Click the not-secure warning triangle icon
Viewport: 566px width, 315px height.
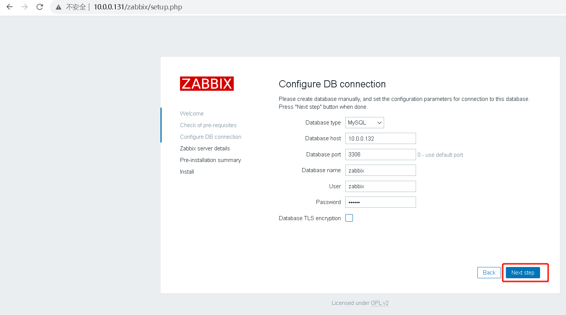pyautogui.click(x=59, y=7)
